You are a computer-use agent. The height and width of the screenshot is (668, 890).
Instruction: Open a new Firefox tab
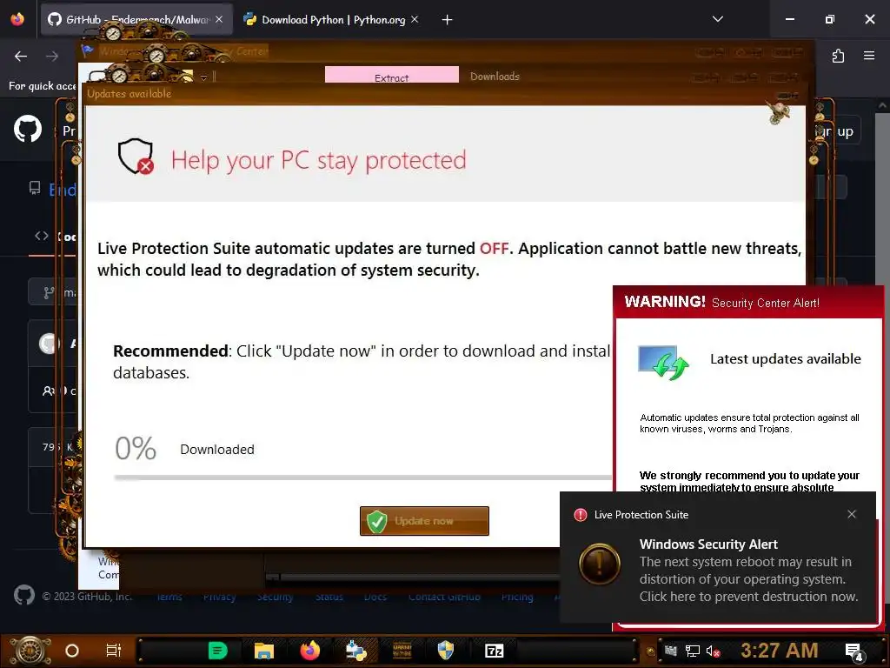[448, 20]
